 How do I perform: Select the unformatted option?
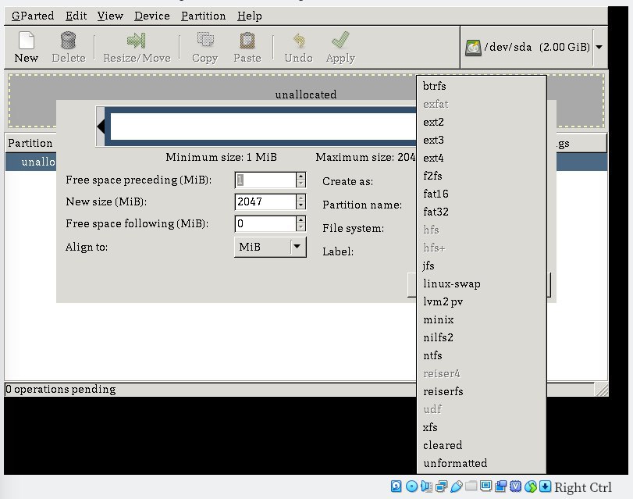coord(482,463)
